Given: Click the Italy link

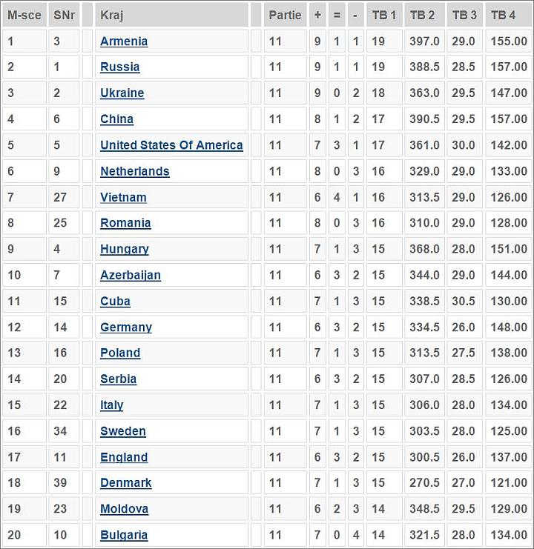Looking at the screenshot, I should [112, 405].
